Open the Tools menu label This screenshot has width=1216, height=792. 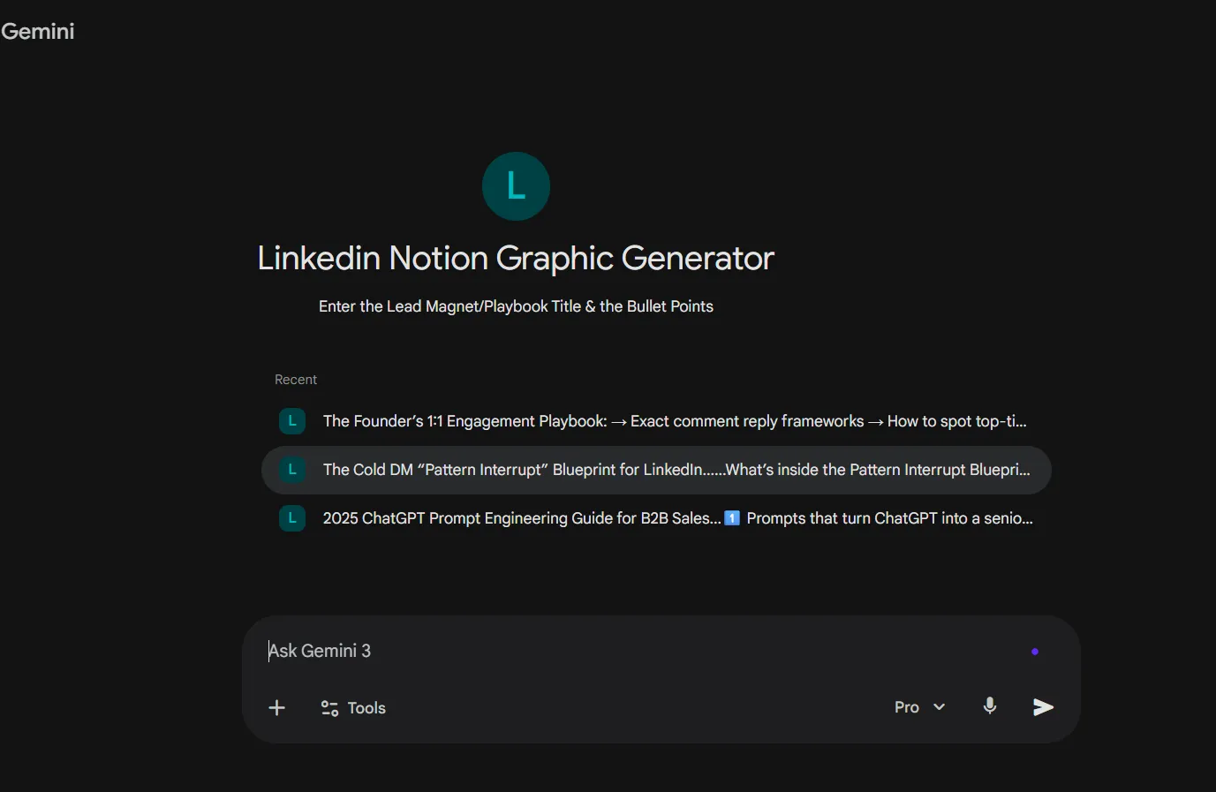(366, 708)
